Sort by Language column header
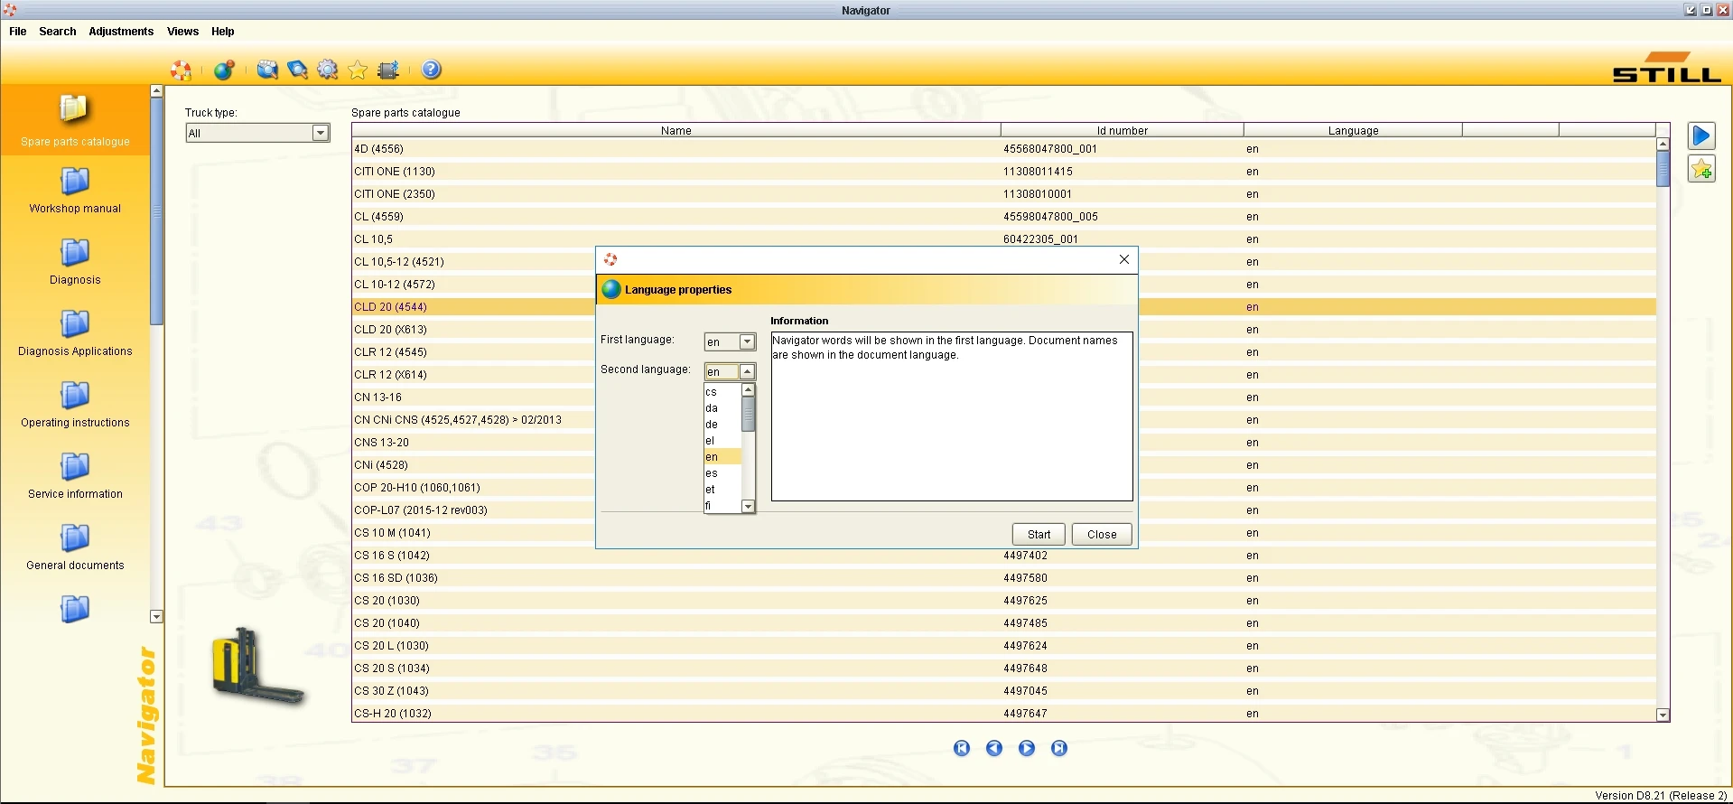The image size is (1733, 804). [1353, 130]
